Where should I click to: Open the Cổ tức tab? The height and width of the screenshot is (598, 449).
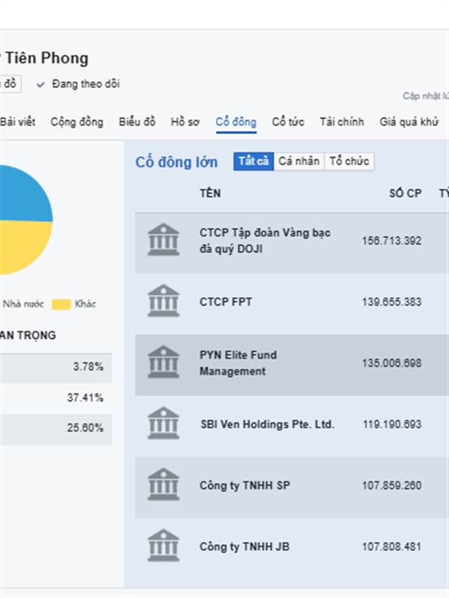[x=288, y=122]
